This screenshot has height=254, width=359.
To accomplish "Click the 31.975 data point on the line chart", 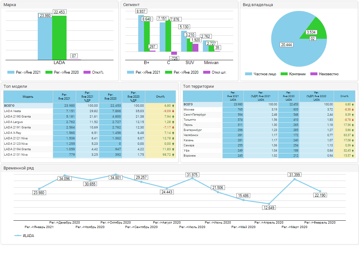I will [x=192, y=178].
